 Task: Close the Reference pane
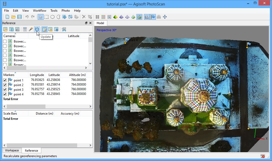point(90,23)
